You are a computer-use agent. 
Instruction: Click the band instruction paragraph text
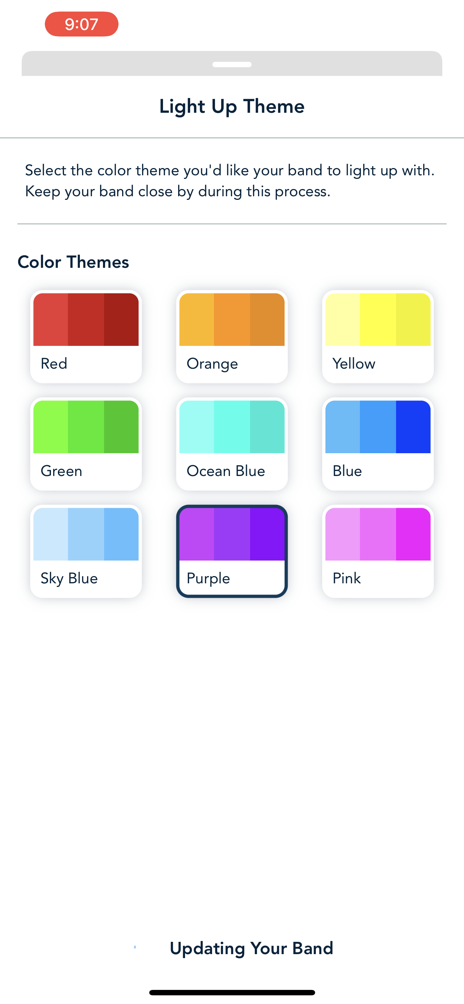(230, 181)
